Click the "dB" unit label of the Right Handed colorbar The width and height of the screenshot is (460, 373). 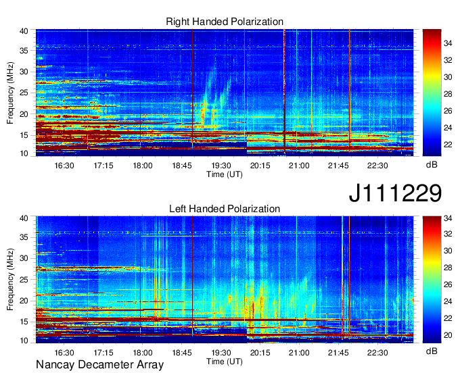(x=432, y=165)
